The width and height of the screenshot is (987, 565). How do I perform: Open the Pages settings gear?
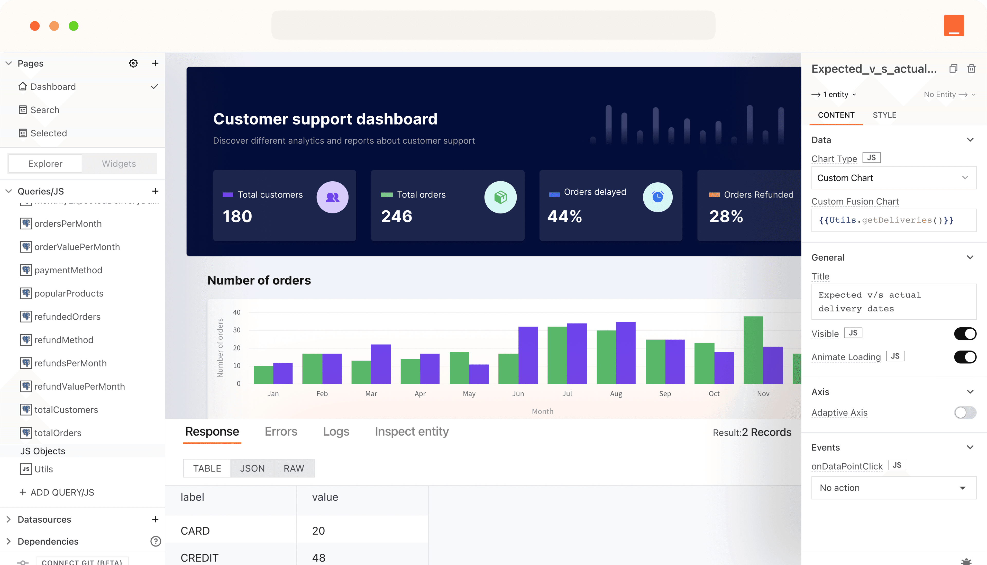click(x=133, y=63)
